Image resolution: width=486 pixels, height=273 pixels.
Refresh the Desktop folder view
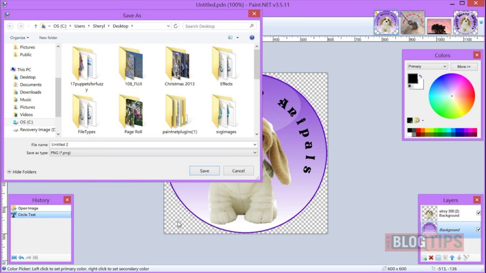pos(175,26)
